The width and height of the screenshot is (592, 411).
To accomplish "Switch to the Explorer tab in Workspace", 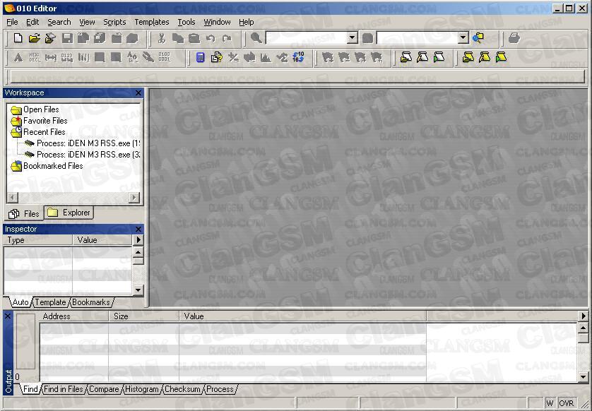I will click(x=69, y=213).
